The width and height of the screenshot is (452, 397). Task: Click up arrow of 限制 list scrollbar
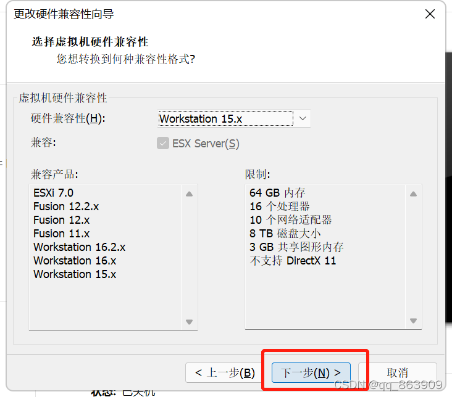[413, 194]
